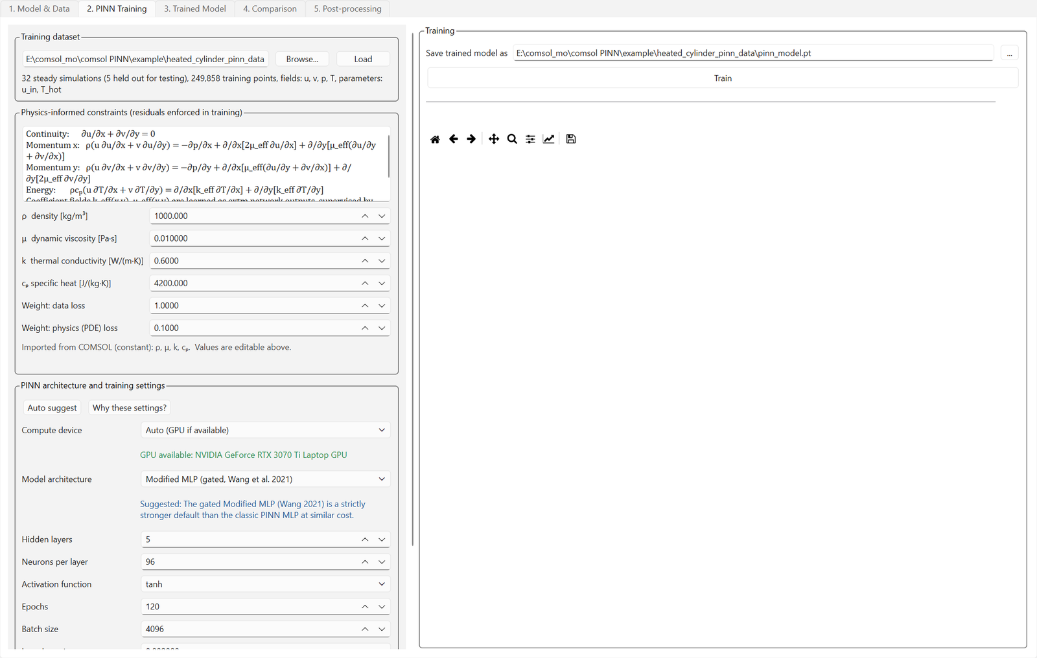Open the Activation function dropdown
1037x658 pixels.
tap(266, 584)
